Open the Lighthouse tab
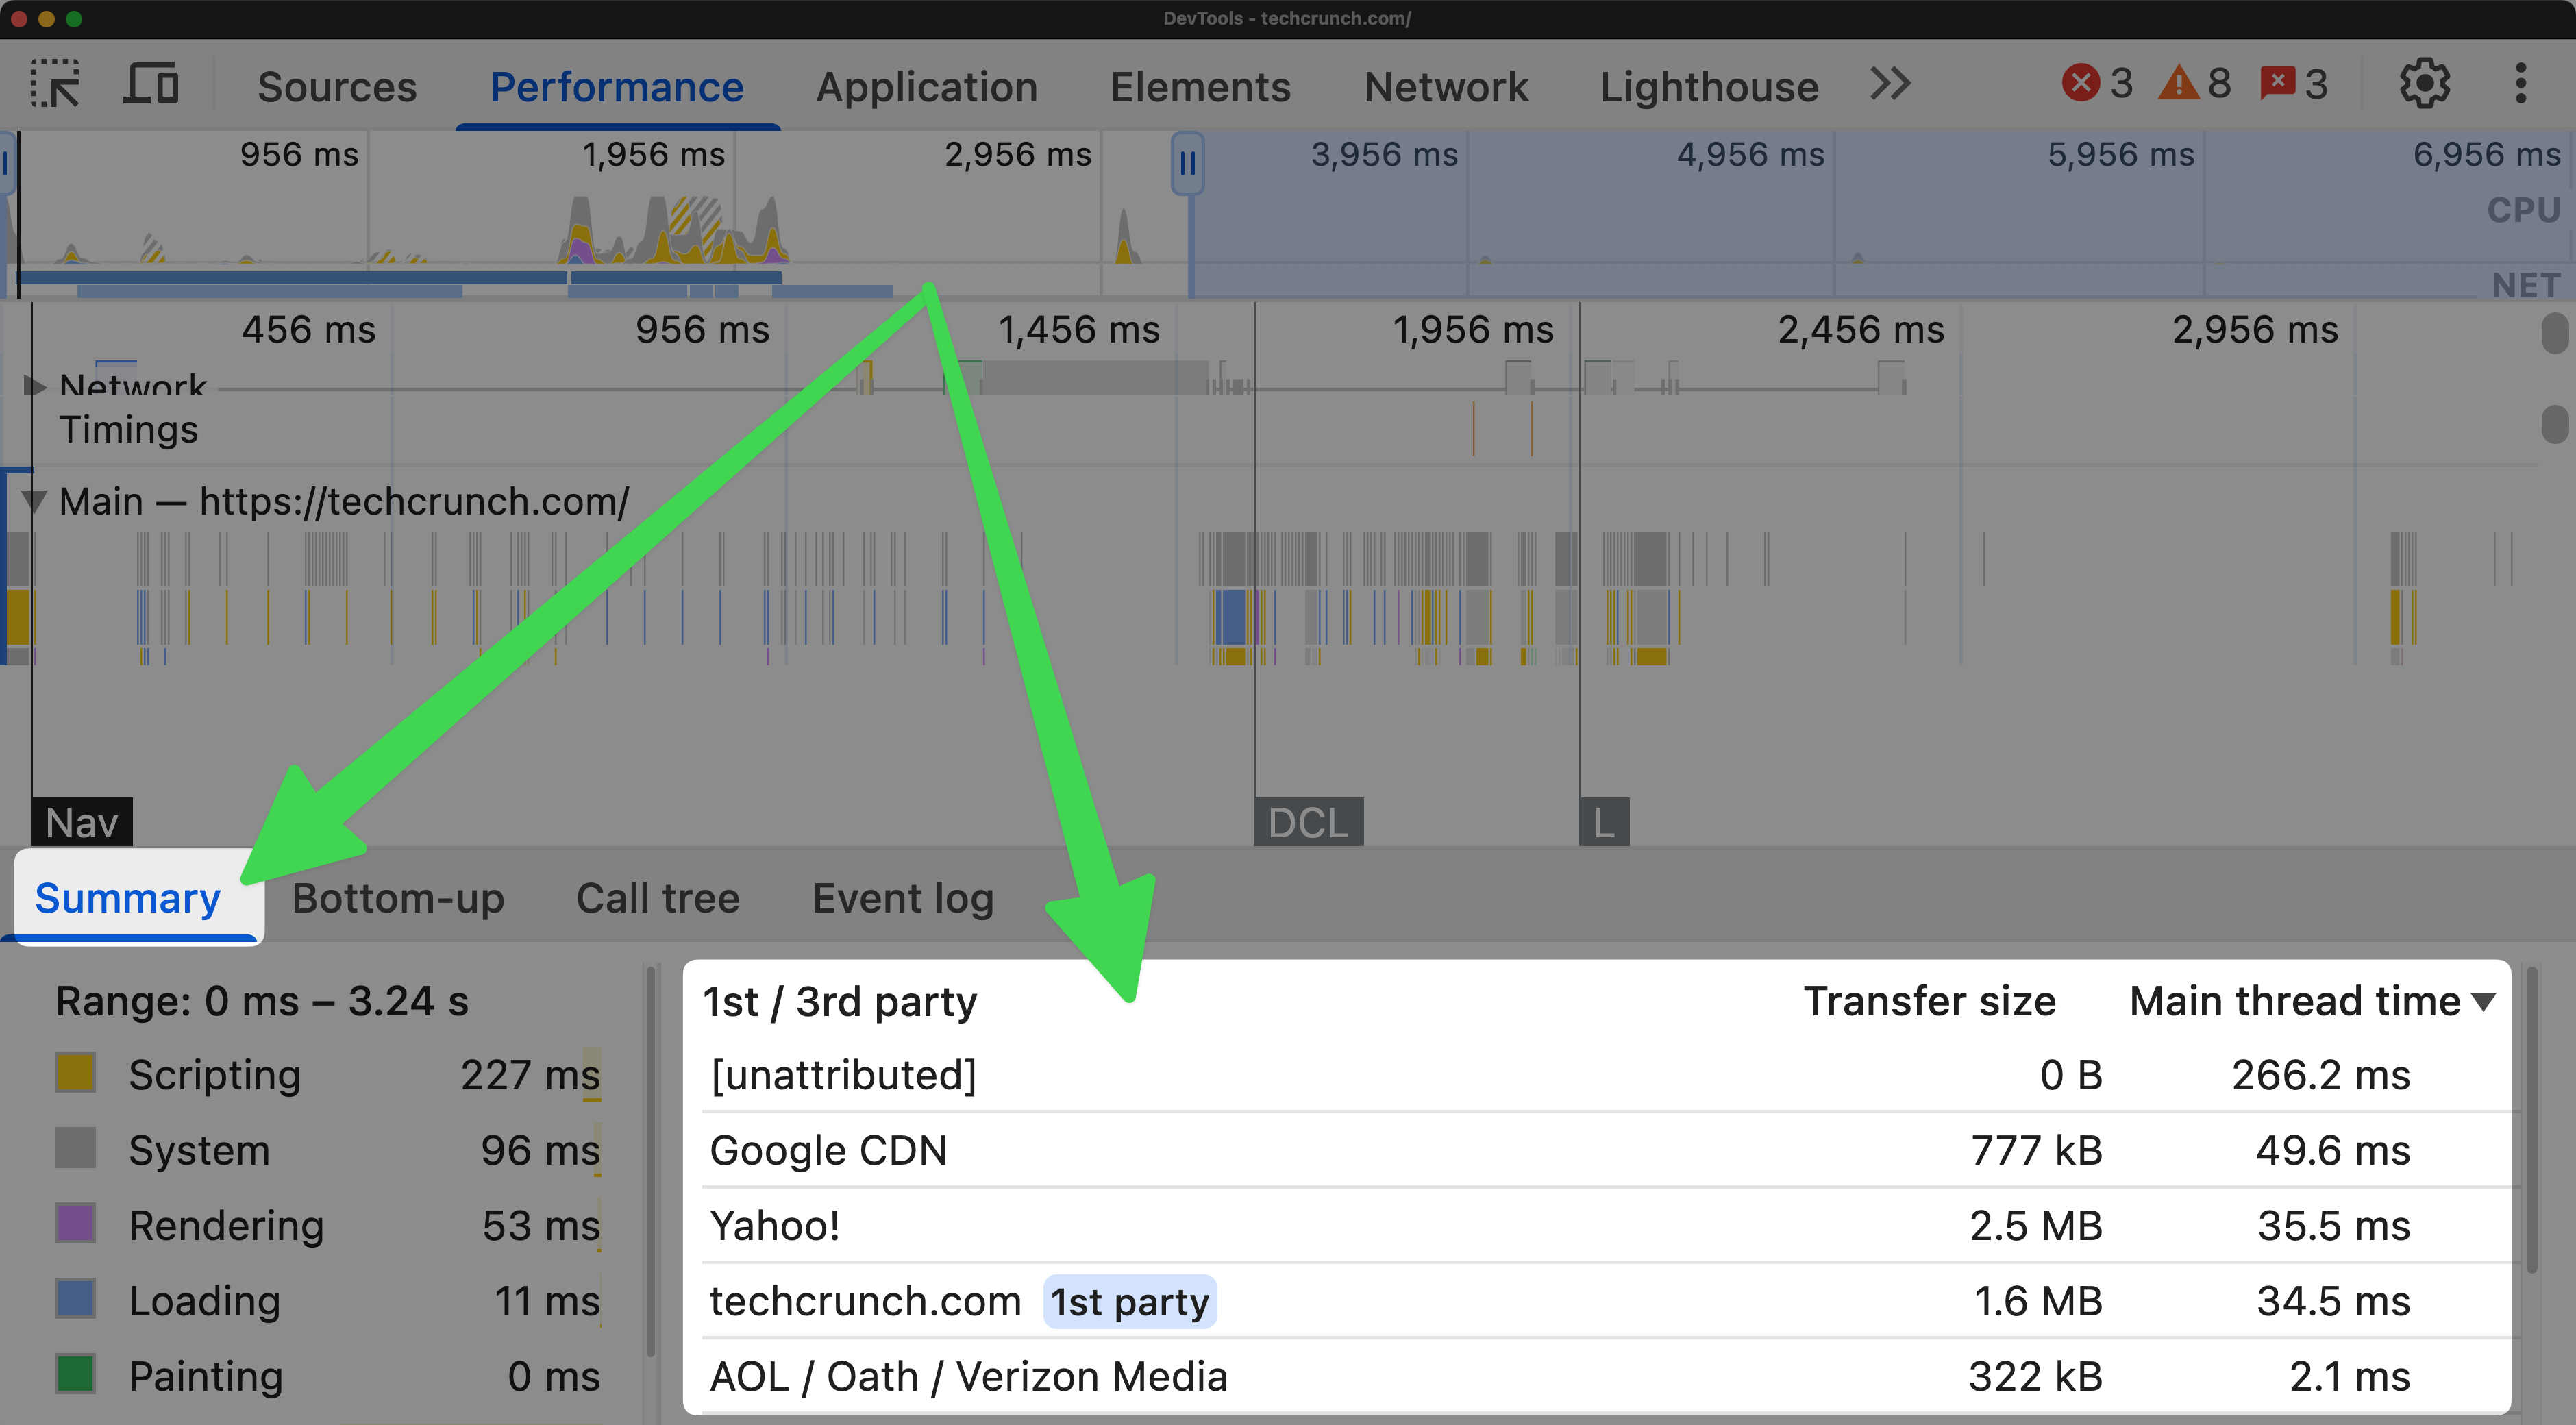The image size is (2576, 1425). click(x=1709, y=87)
